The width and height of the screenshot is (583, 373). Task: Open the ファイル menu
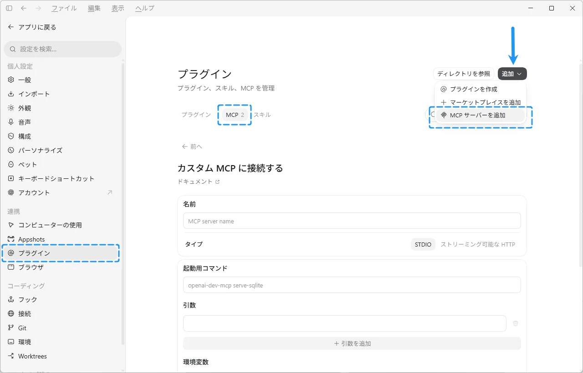(x=64, y=8)
